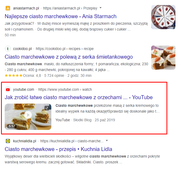Click the 5 724 opinie review count
This screenshot has height=172, width=183.
tap(54, 75)
